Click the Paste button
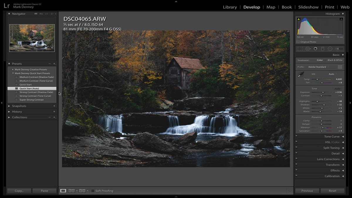Screen dimensions: 352x198 click(45, 191)
